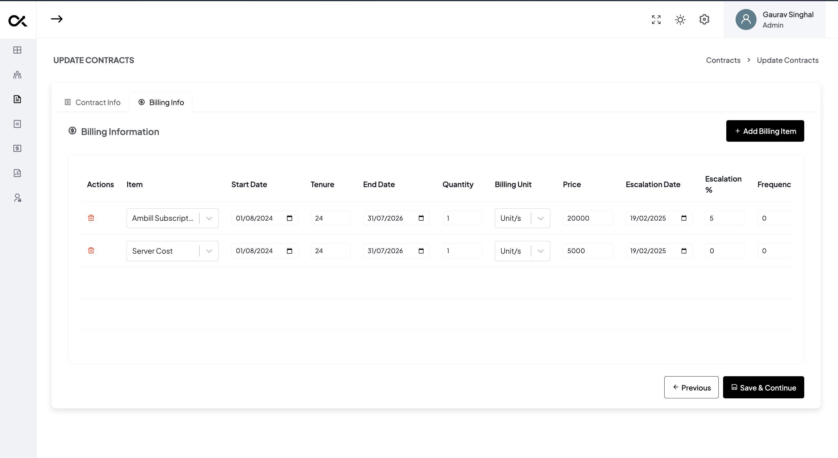Open user permissions icon in sidebar
This screenshot has height=458, width=838.
tap(17, 198)
